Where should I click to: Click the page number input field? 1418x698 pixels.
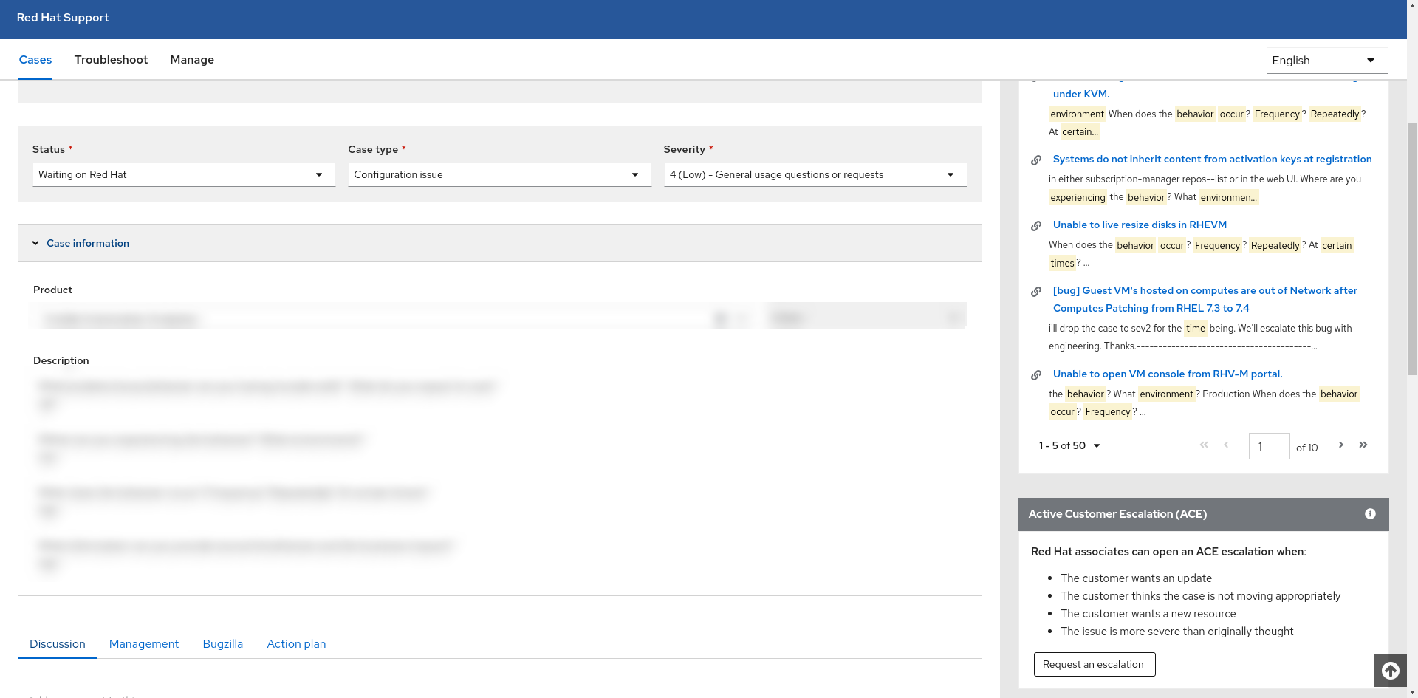point(1269,446)
